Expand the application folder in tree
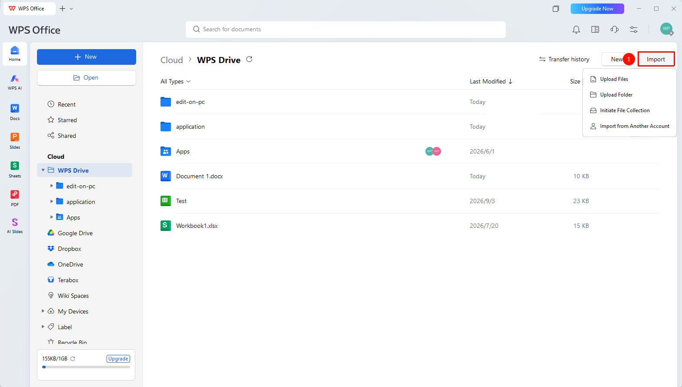Image resolution: width=682 pixels, height=387 pixels. coord(52,201)
